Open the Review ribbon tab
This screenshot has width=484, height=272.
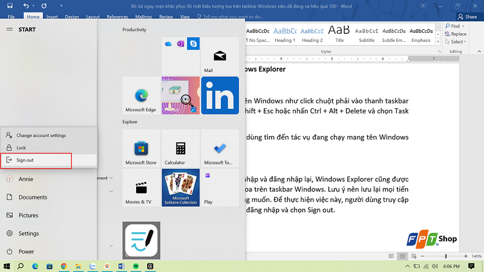pos(166,17)
